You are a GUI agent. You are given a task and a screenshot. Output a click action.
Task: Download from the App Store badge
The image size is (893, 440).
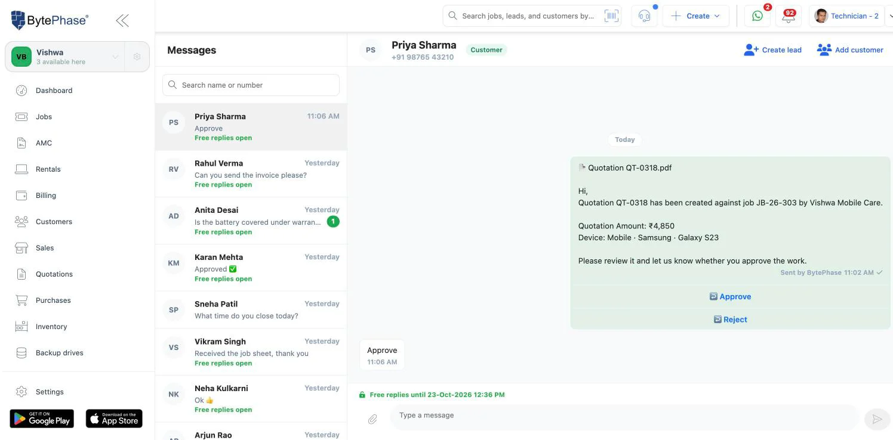tap(114, 419)
